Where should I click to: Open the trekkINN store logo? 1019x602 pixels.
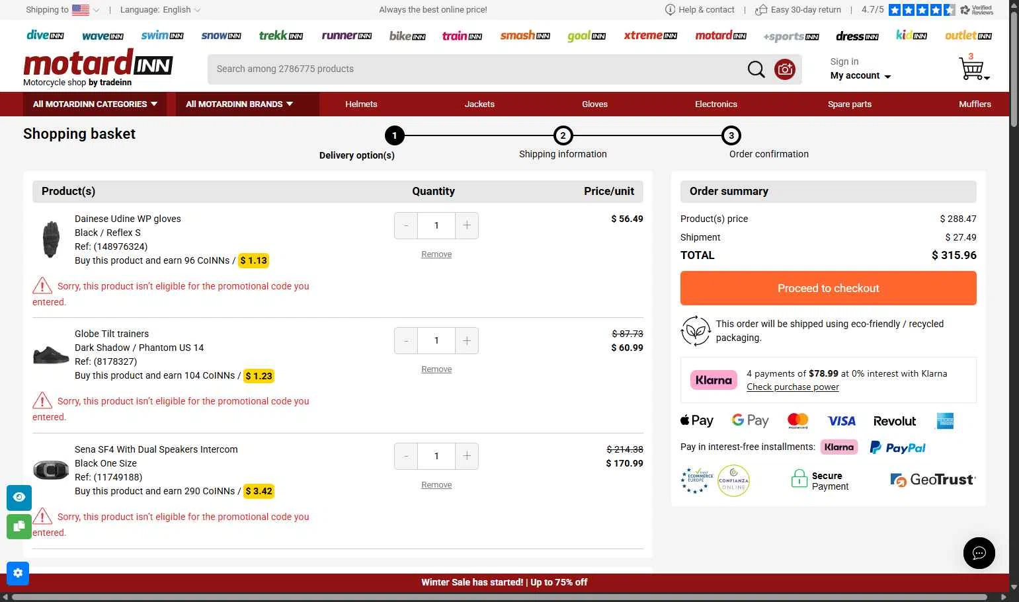click(x=281, y=36)
